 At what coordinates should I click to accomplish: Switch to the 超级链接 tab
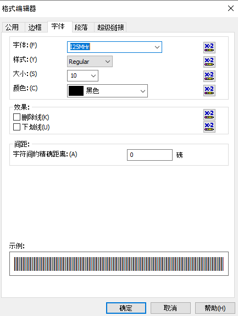[x=110, y=27]
